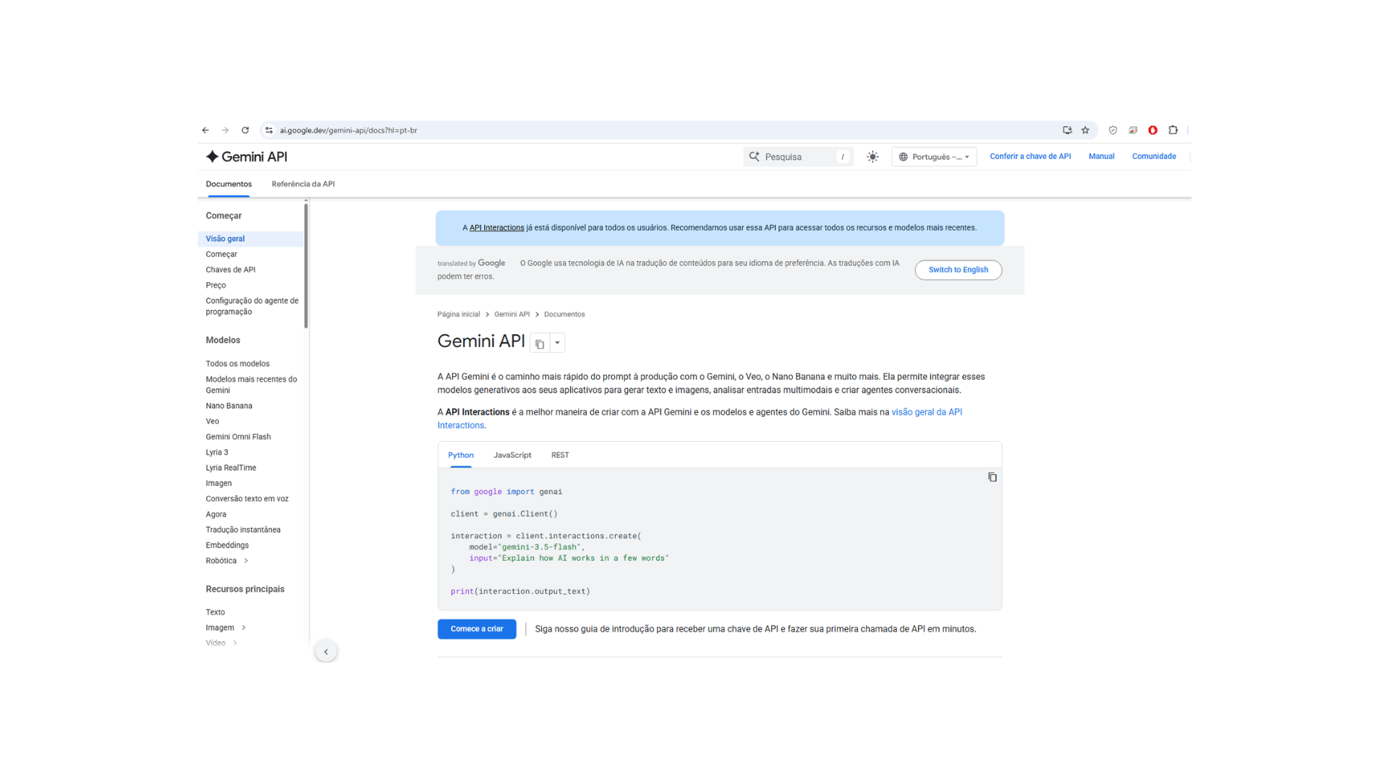Open the dropdown arrow next to page copy icon

tap(557, 343)
